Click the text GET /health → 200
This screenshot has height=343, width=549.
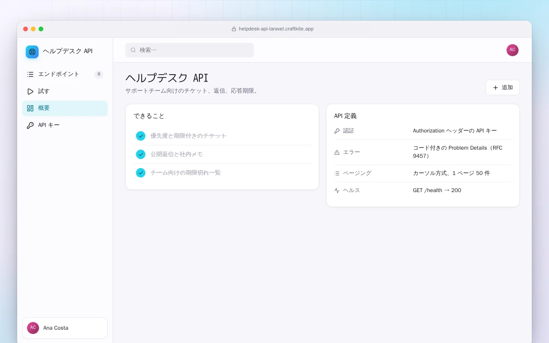pos(437,190)
